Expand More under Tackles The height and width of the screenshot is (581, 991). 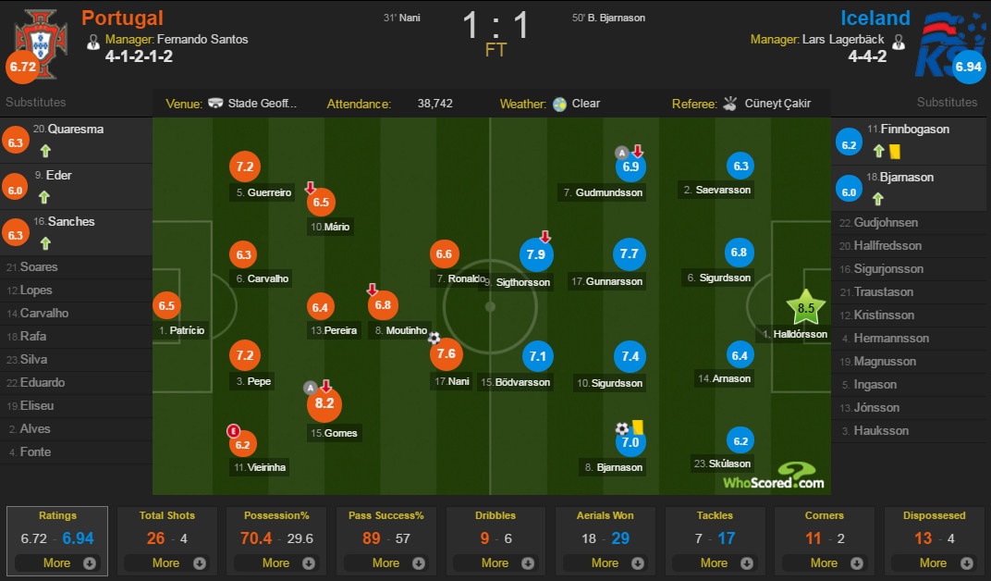click(x=714, y=562)
